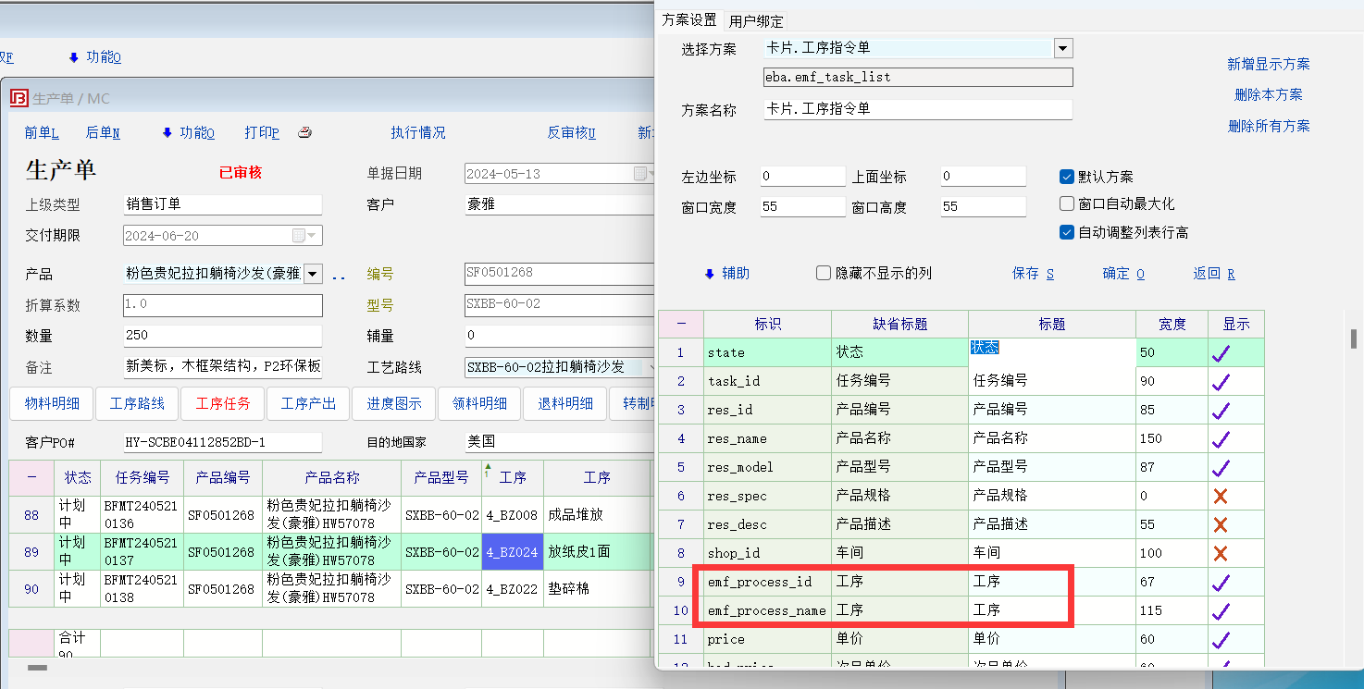Open the 工序路线 tab

[x=137, y=403]
